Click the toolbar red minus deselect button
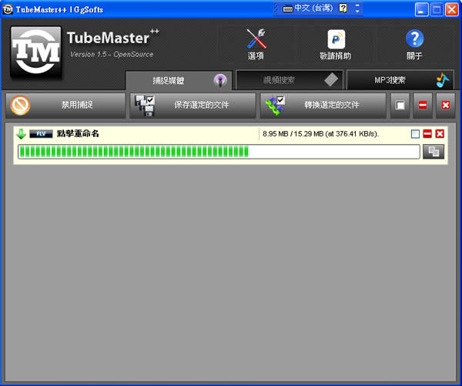Viewport: 462px width, 386px height. [x=423, y=106]
